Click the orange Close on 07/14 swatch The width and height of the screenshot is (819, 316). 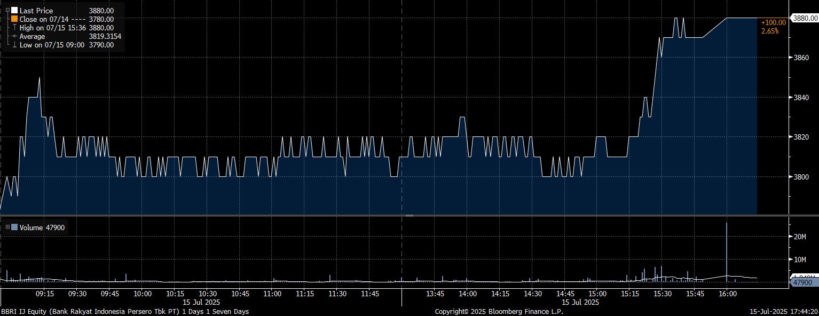click(x=14, y=19)
